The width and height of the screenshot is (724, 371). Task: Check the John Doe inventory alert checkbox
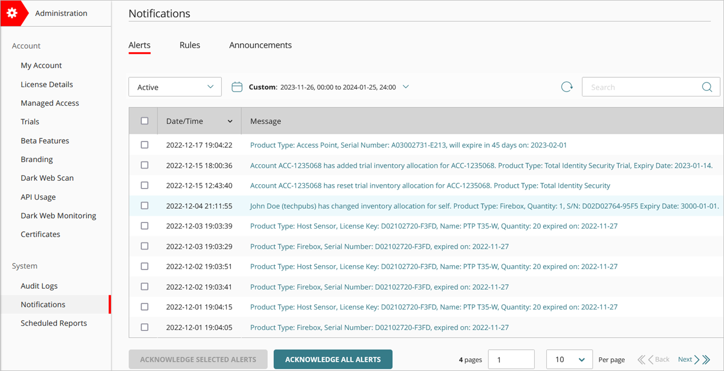point(144,206)
